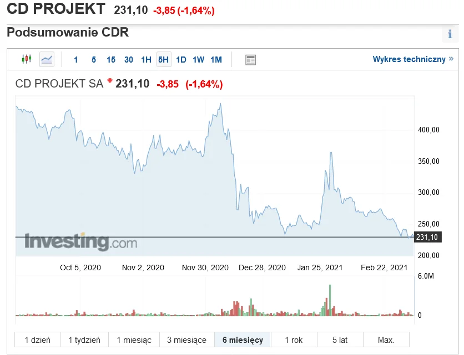The width and height of the screenshot is (464, 355).
Task: Choose the 5H interval
Action: point(164,59)
